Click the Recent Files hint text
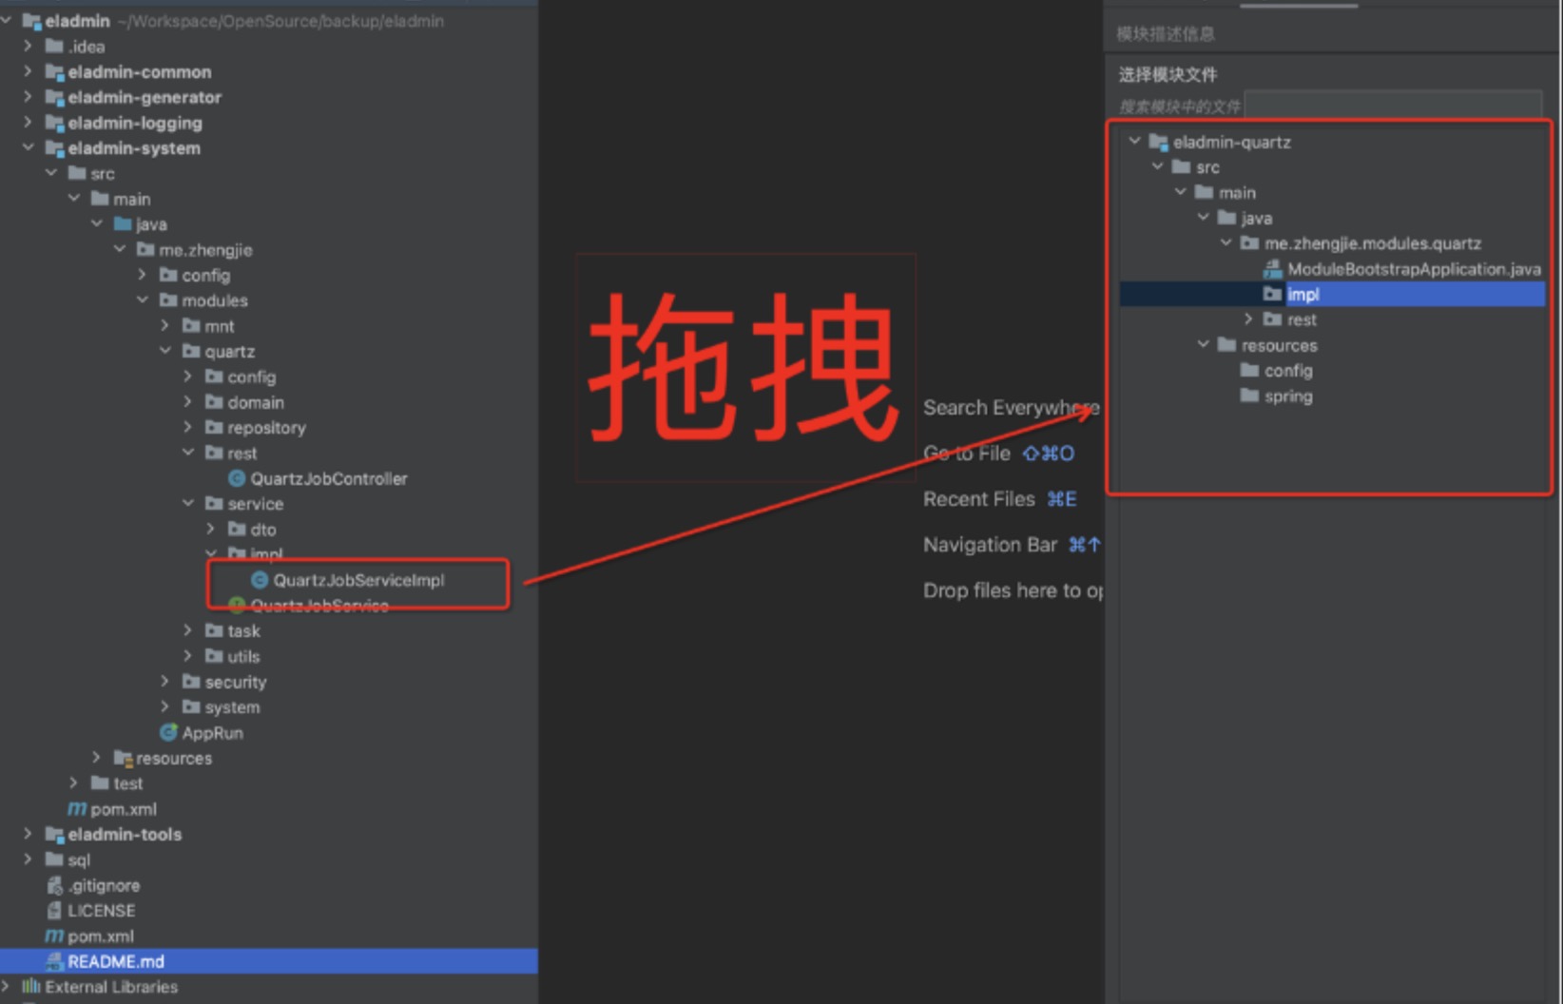The width and height of the screenshot is (1563, 1004). 979,499
